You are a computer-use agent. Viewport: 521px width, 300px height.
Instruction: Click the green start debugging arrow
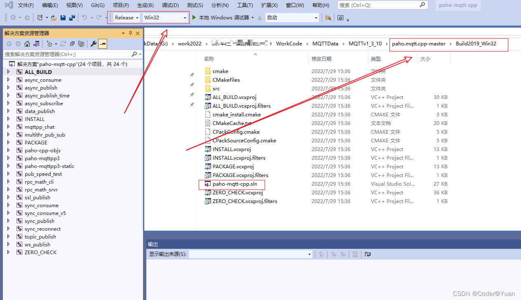tap(195, 18)
